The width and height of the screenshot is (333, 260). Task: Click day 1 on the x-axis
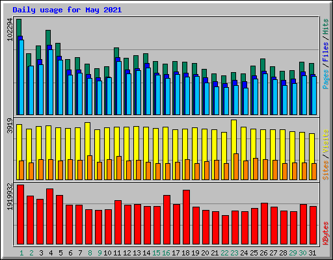21,253
